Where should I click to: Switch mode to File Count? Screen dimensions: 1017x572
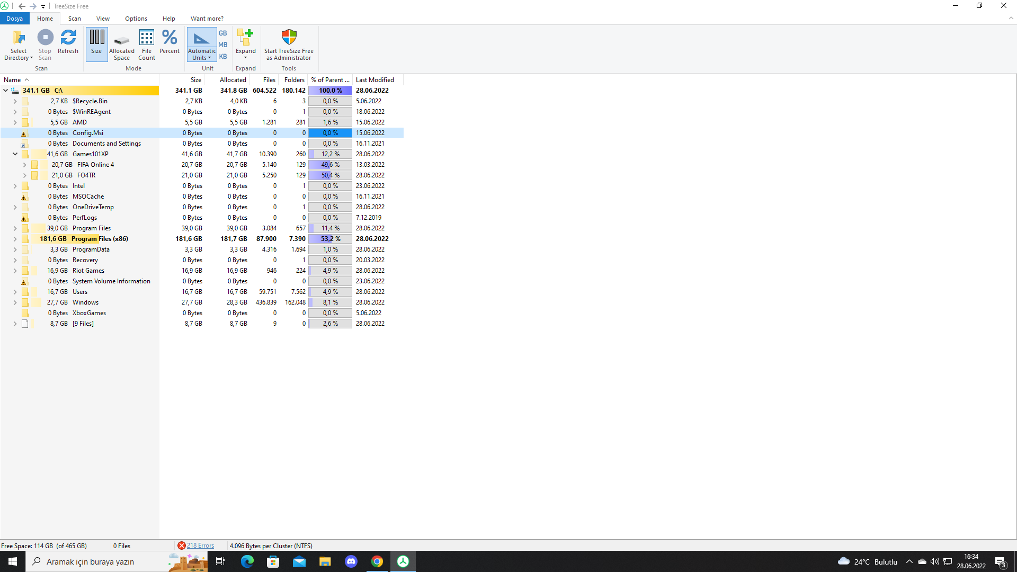147,44
